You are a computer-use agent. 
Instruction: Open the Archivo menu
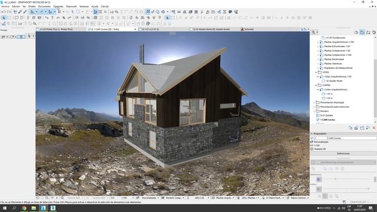[5, 6]
